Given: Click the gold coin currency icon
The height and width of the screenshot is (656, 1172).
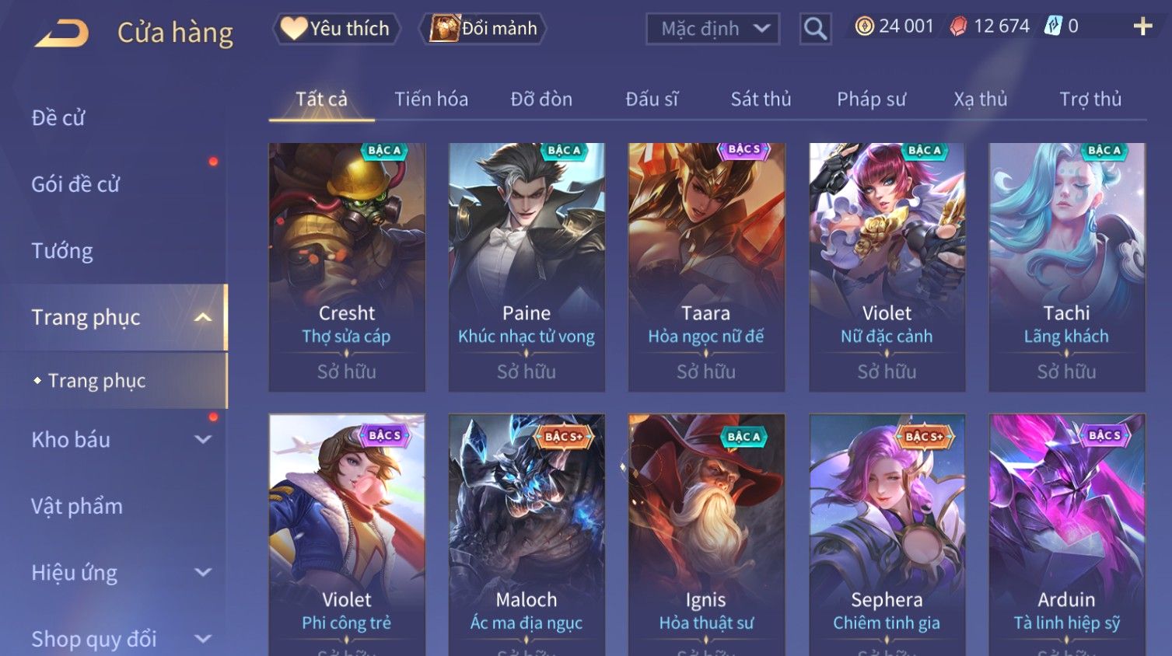Looking at the screenshot, I should point(864,26).
